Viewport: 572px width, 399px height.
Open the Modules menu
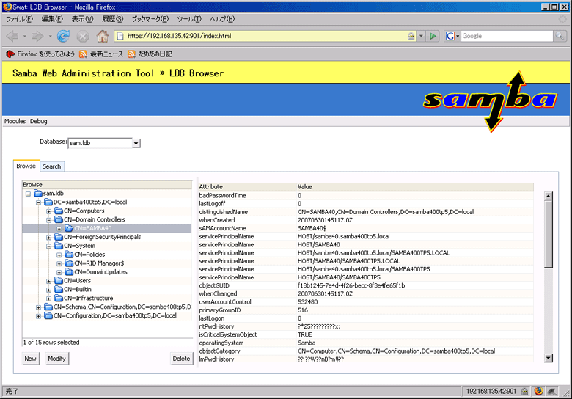(15, 121)
